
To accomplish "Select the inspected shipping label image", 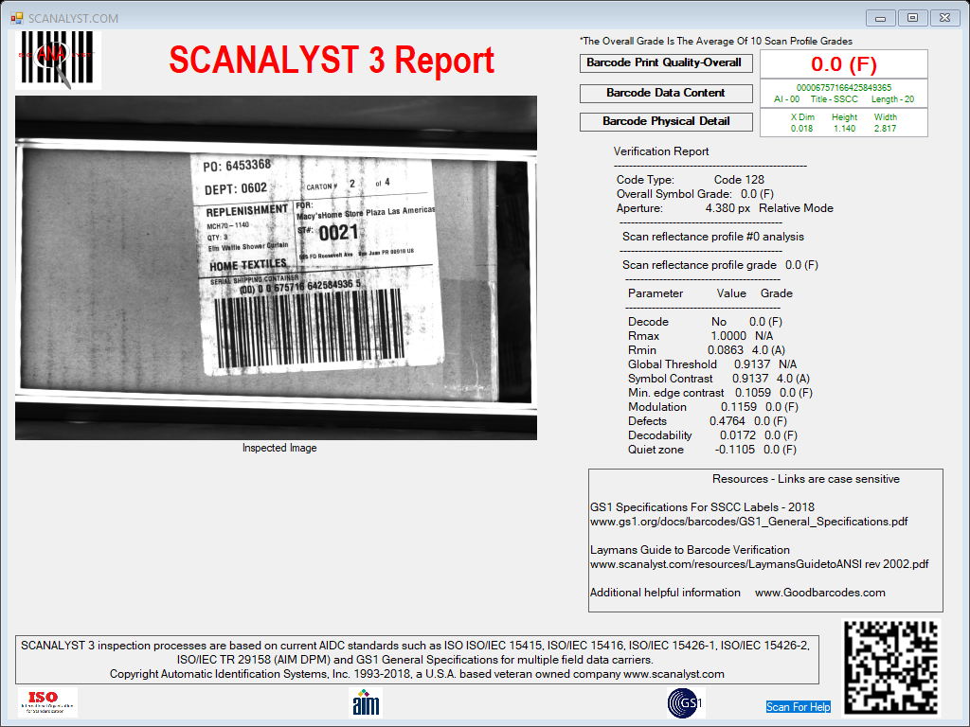I will tap(276, 268).
